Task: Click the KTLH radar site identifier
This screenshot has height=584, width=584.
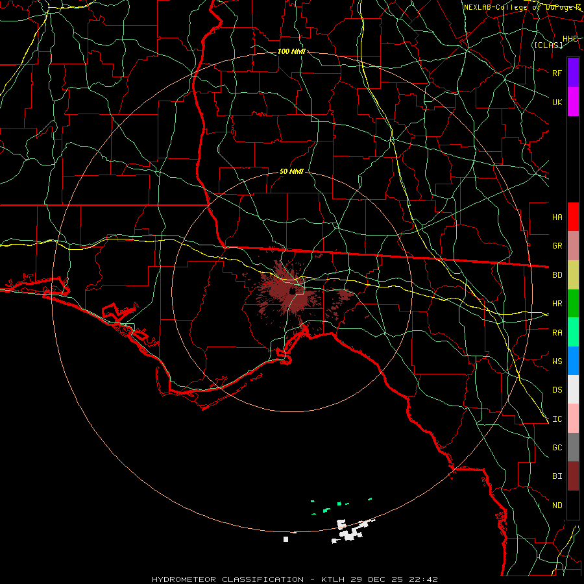Action: point(333,579)
